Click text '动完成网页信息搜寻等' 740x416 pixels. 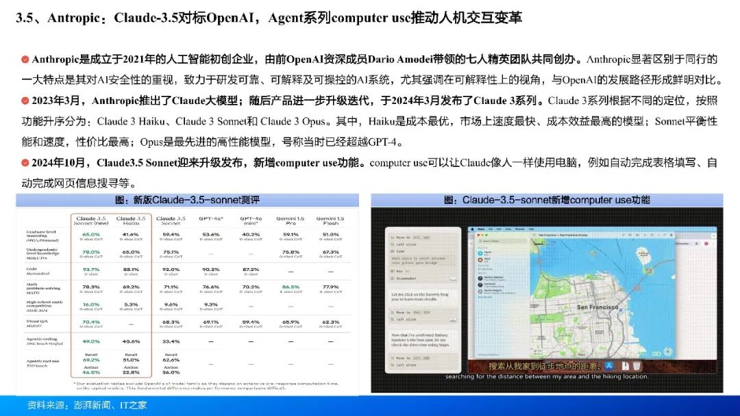[x=75, y=184]
